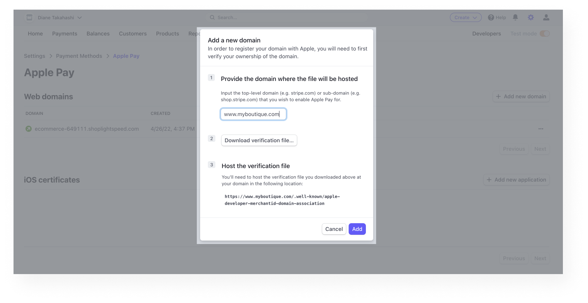Open the user profile avatar menu

[x=546, y=17]
